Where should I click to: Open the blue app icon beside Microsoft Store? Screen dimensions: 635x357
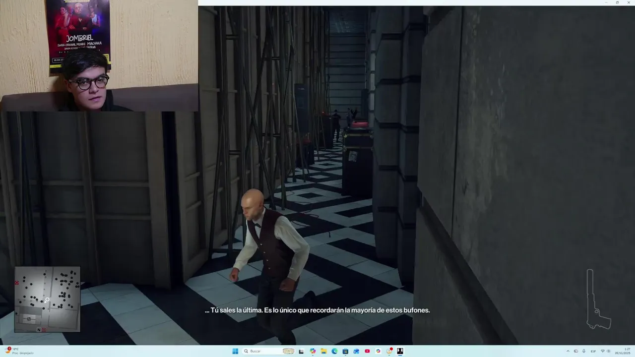(356, 351)
